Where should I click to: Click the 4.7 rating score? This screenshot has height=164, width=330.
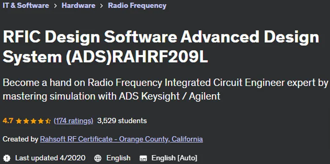point(8,121)
